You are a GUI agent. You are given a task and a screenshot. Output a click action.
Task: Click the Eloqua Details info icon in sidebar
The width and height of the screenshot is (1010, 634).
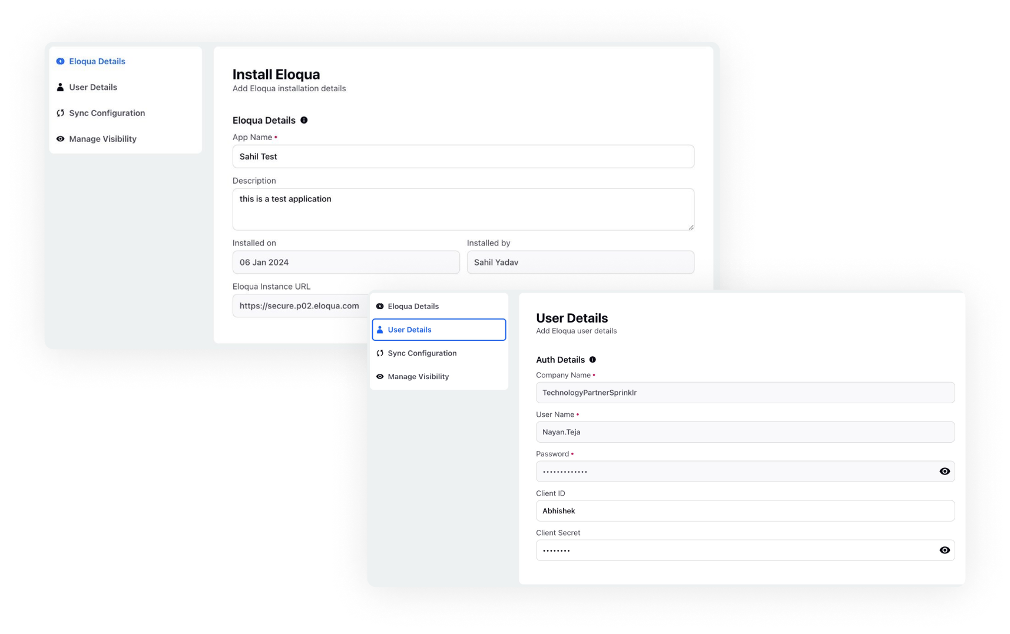tap(60, 61)
